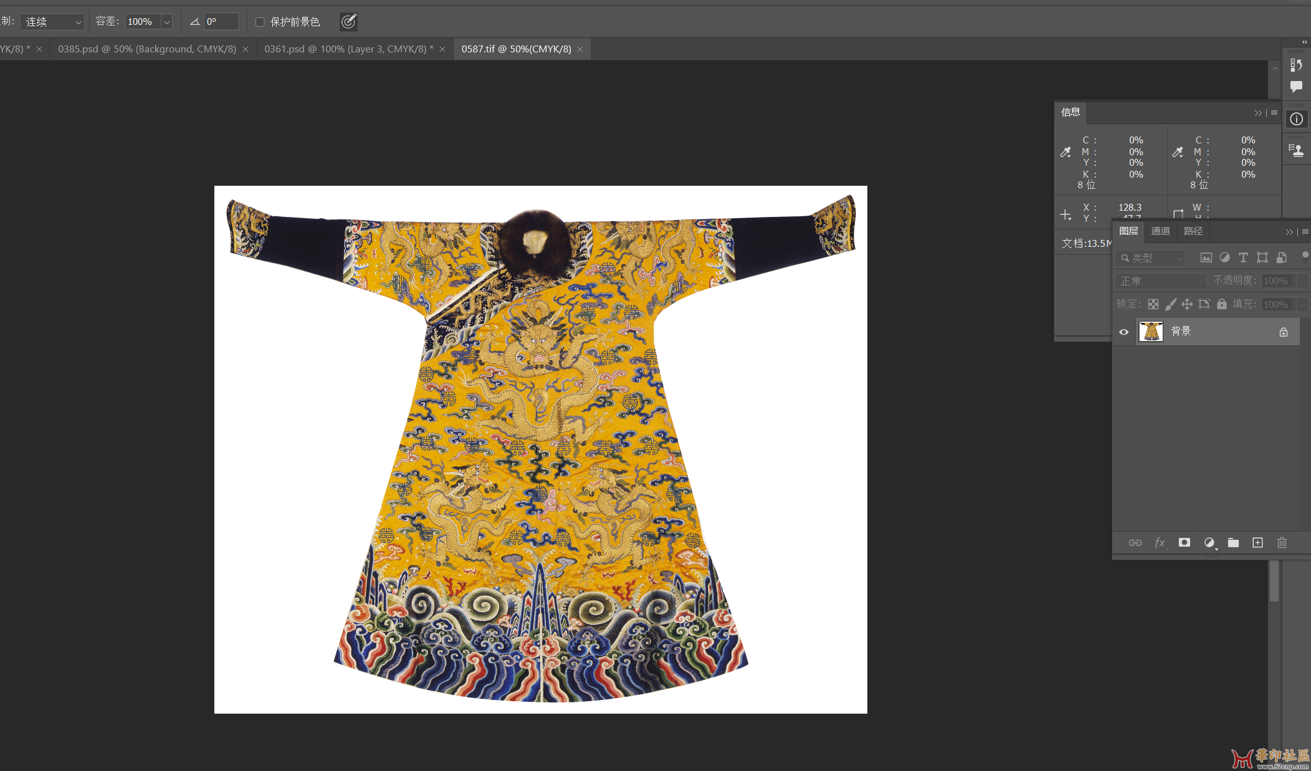Click the 容差 tolerance 100% field
1311x771 pixels.
143,22
